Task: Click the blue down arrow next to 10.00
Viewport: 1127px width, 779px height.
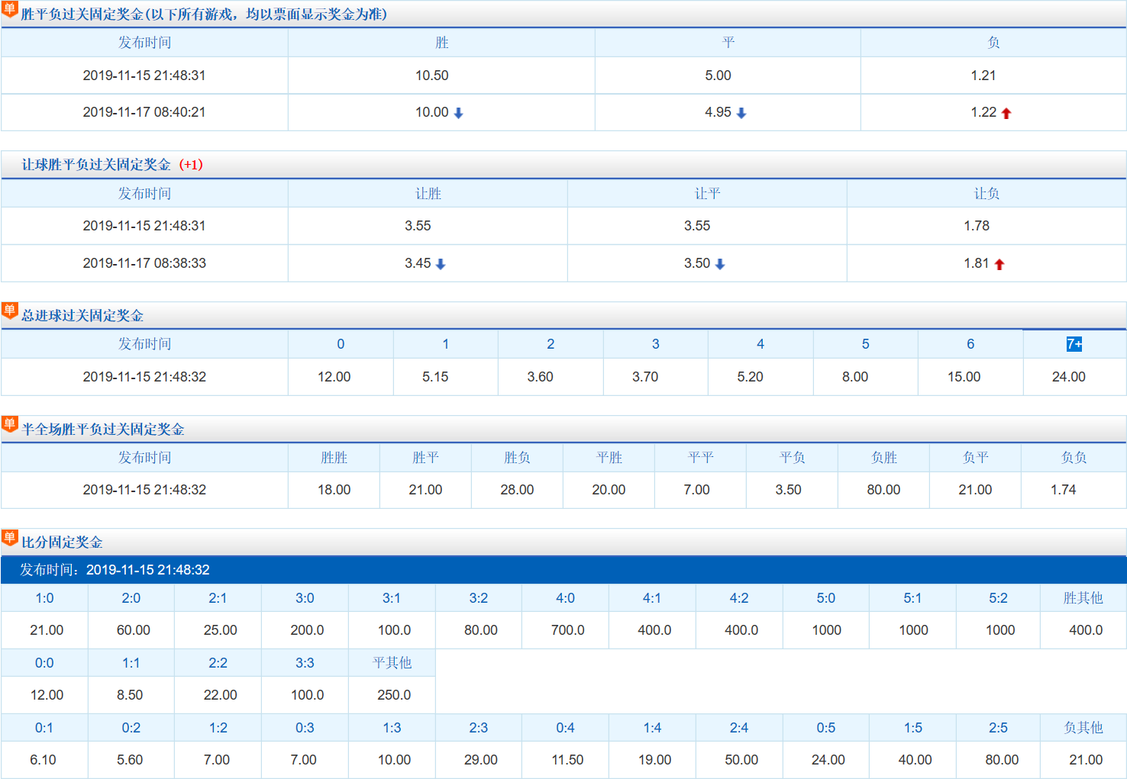Action: click(458, 113)
